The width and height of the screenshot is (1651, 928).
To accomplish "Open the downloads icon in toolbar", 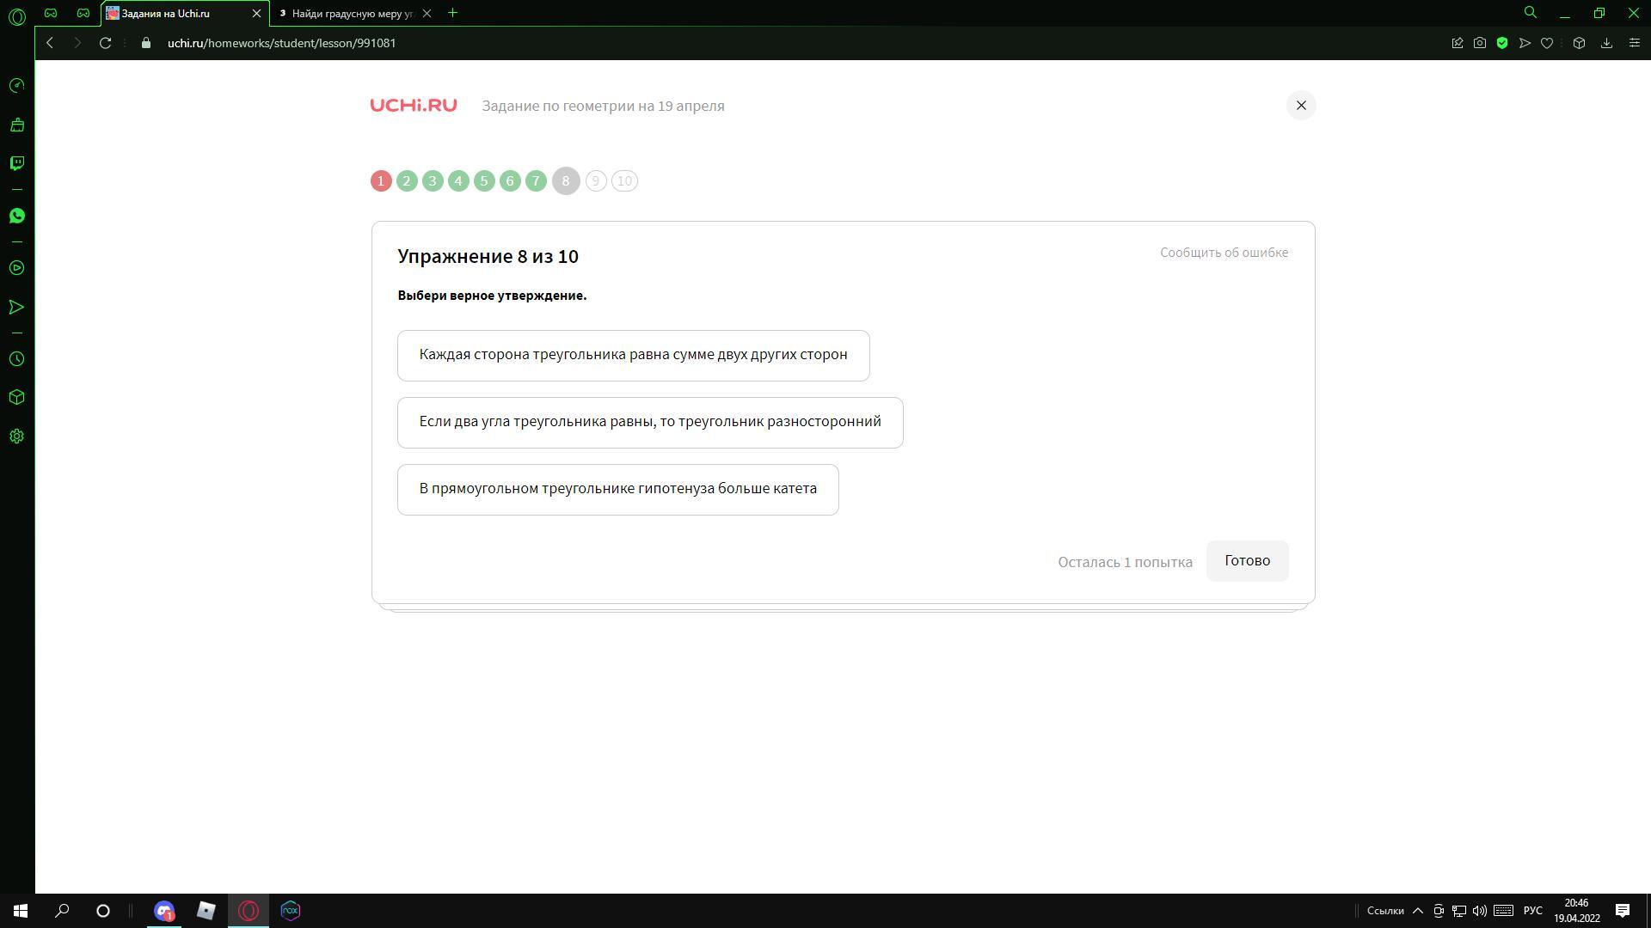I will (1606, 43).
